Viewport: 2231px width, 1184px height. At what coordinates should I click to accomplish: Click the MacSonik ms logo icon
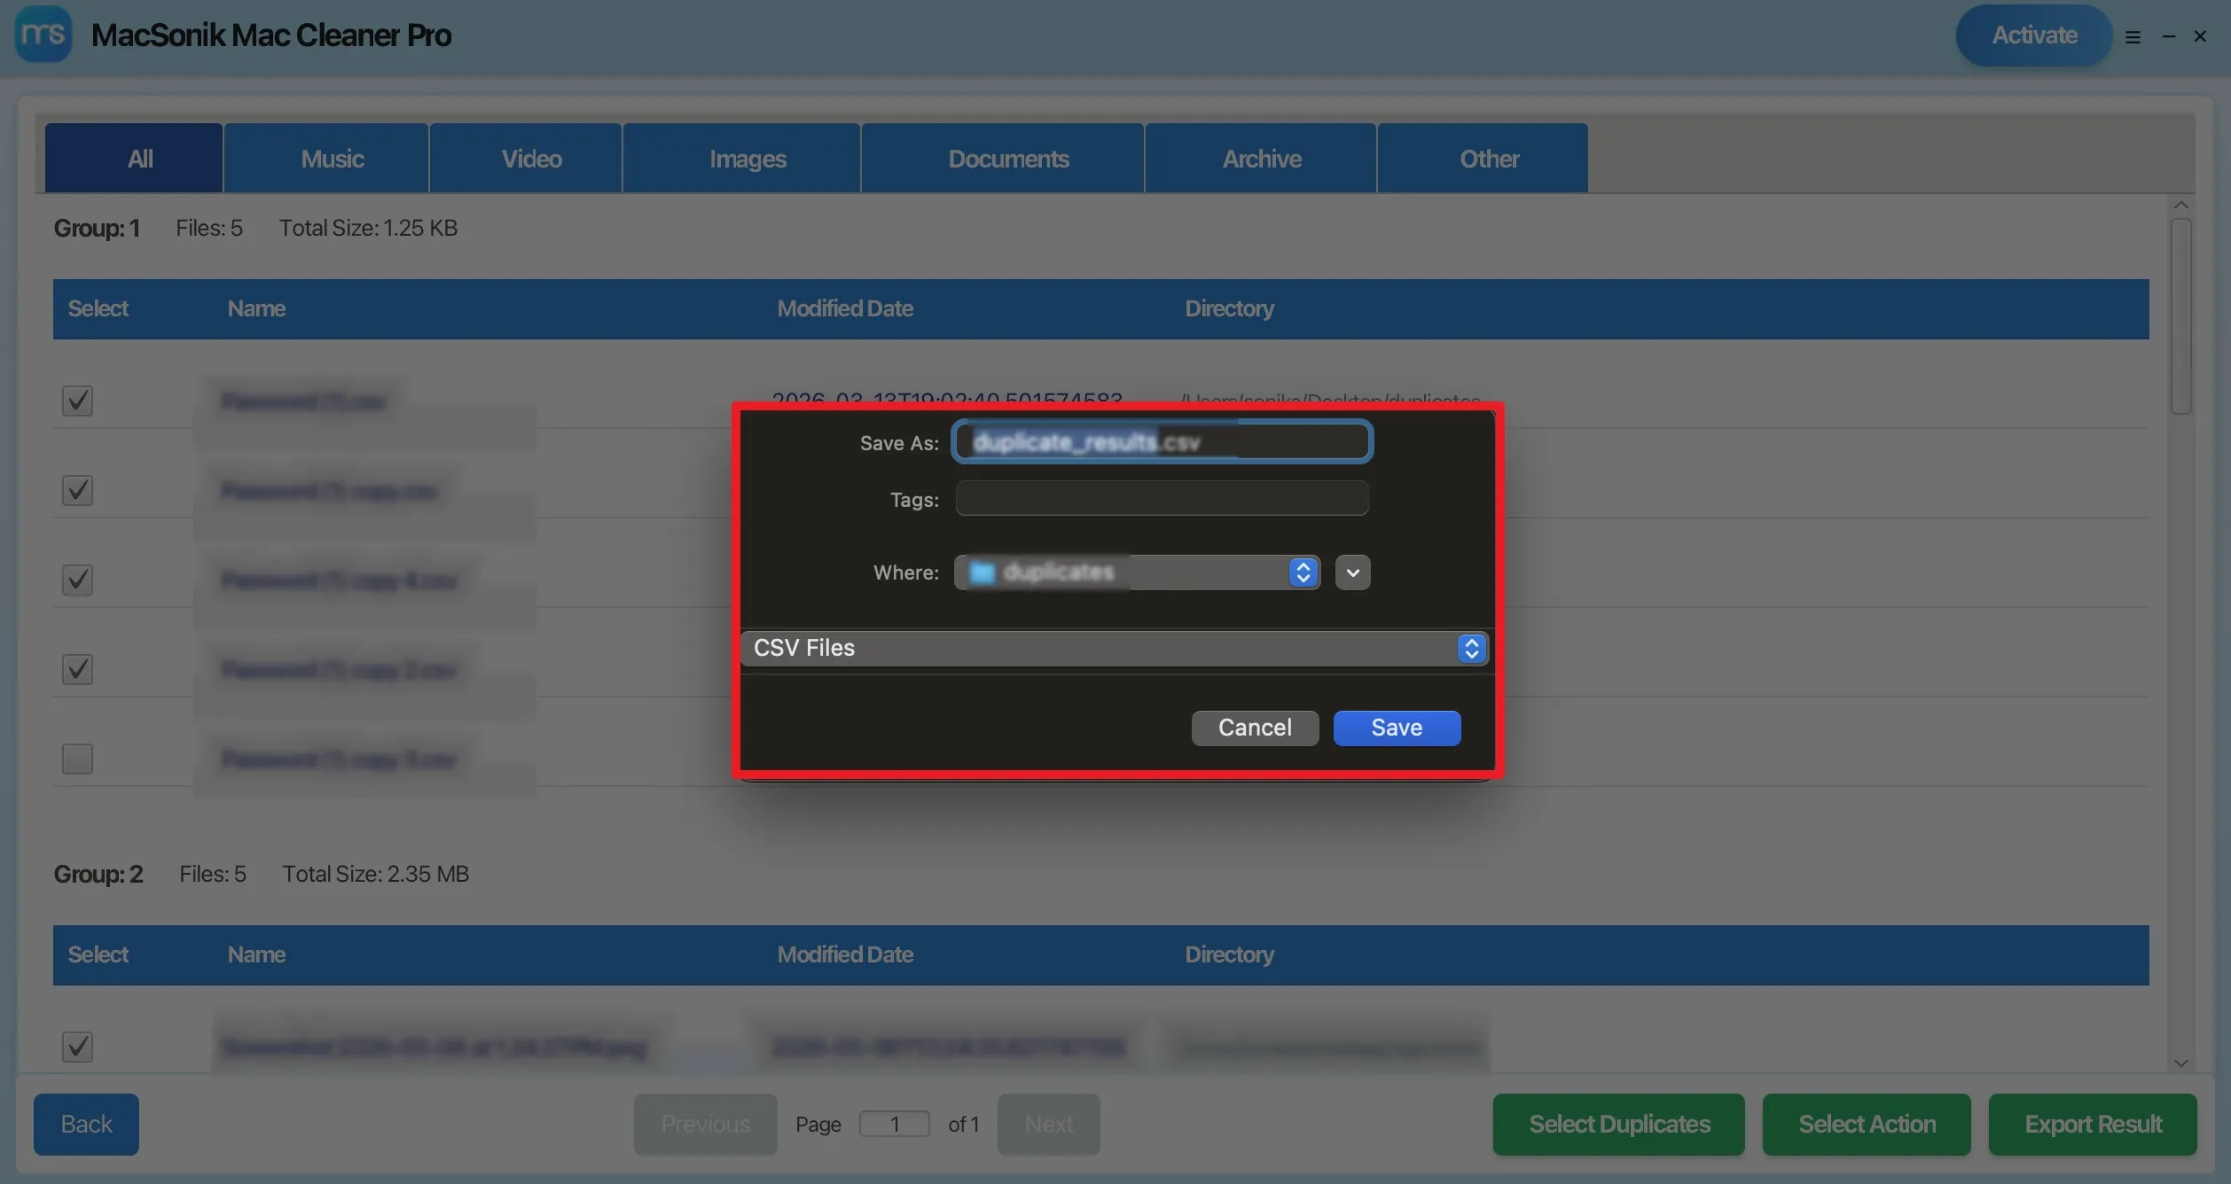tap(43, 35)
